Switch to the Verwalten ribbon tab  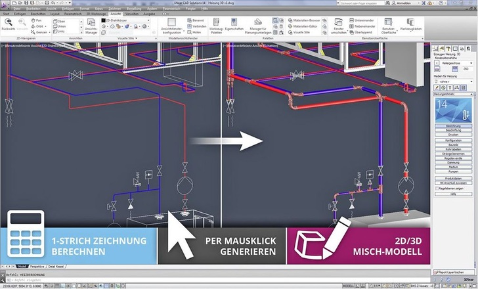coord(132,14)
